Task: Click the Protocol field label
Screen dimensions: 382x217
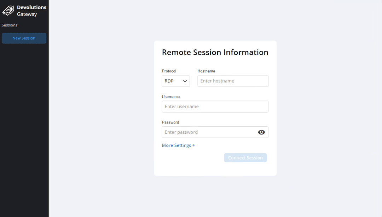Action: tap(169, 71)
